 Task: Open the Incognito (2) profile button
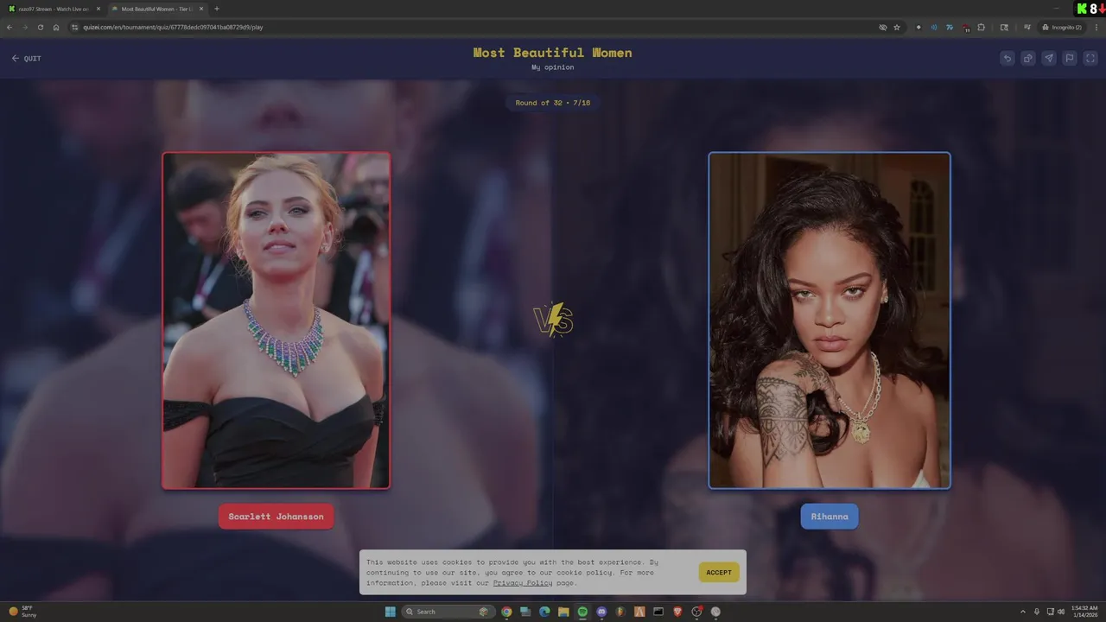point(1062,27)
